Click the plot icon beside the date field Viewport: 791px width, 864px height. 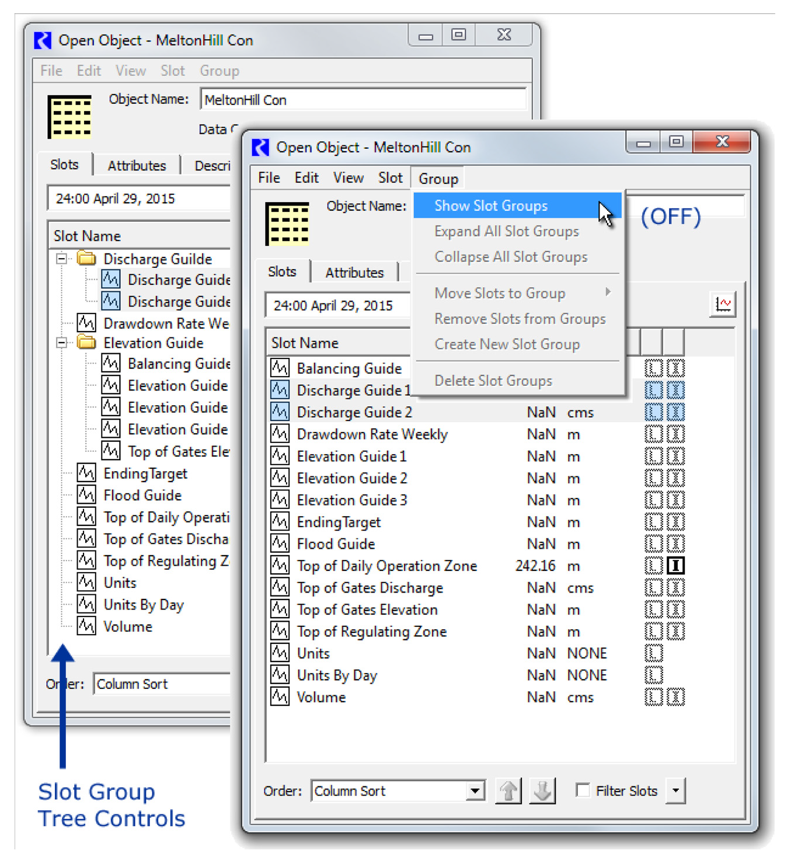(723, 304)
